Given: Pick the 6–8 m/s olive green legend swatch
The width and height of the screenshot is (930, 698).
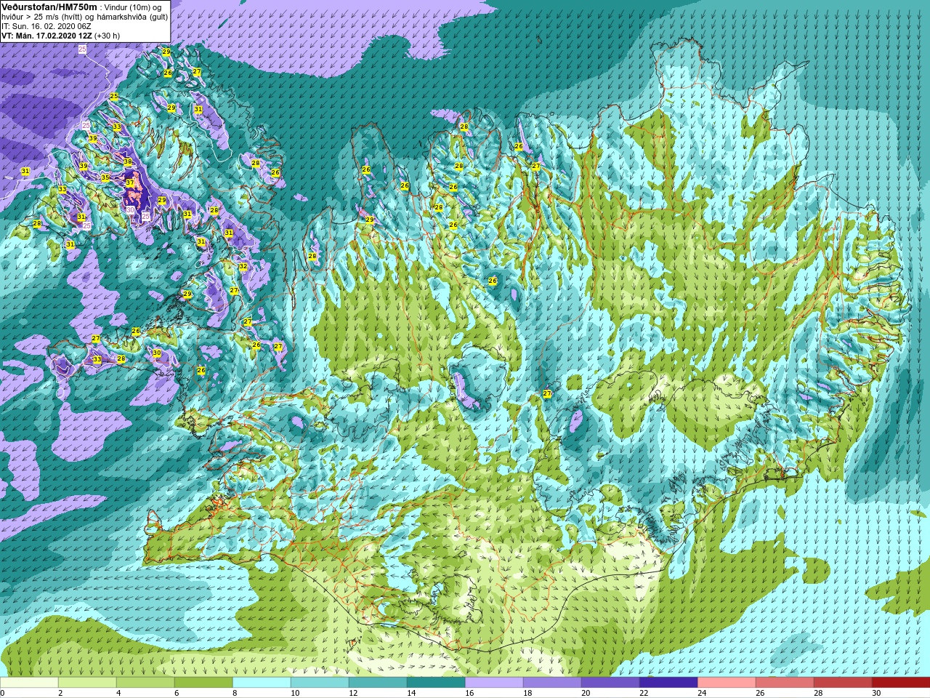Looking at the screenshot, I should click(203, 682).
